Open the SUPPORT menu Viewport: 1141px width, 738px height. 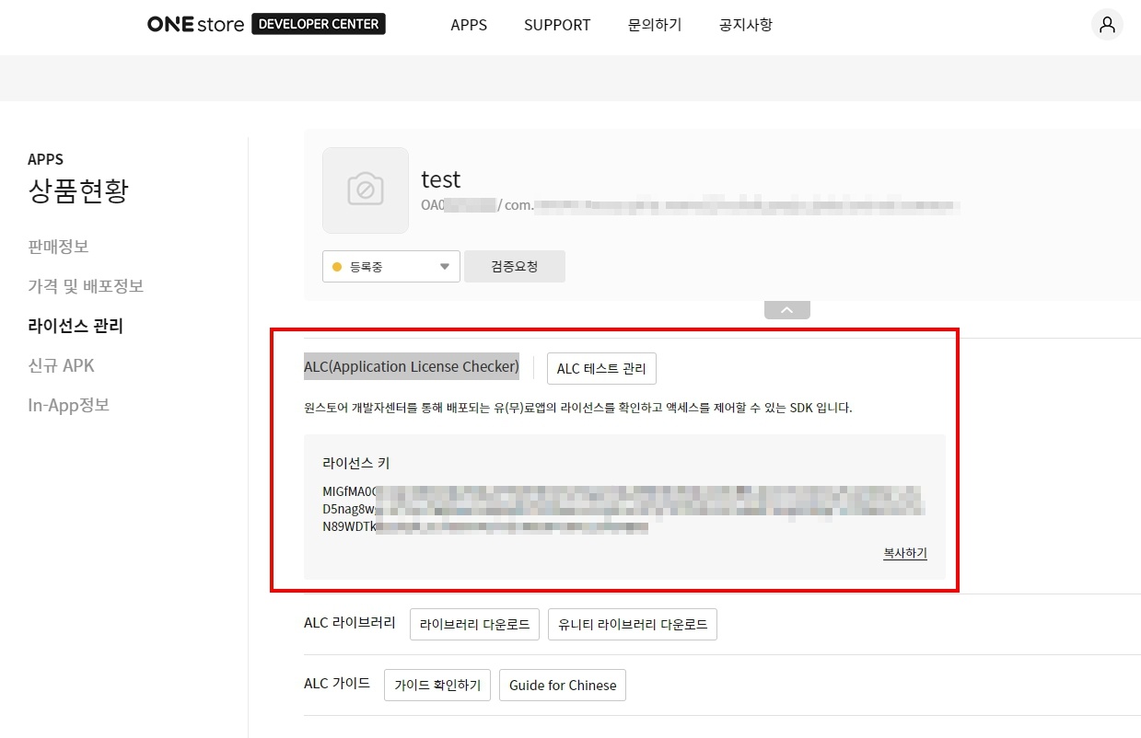[x=557, y=25]
